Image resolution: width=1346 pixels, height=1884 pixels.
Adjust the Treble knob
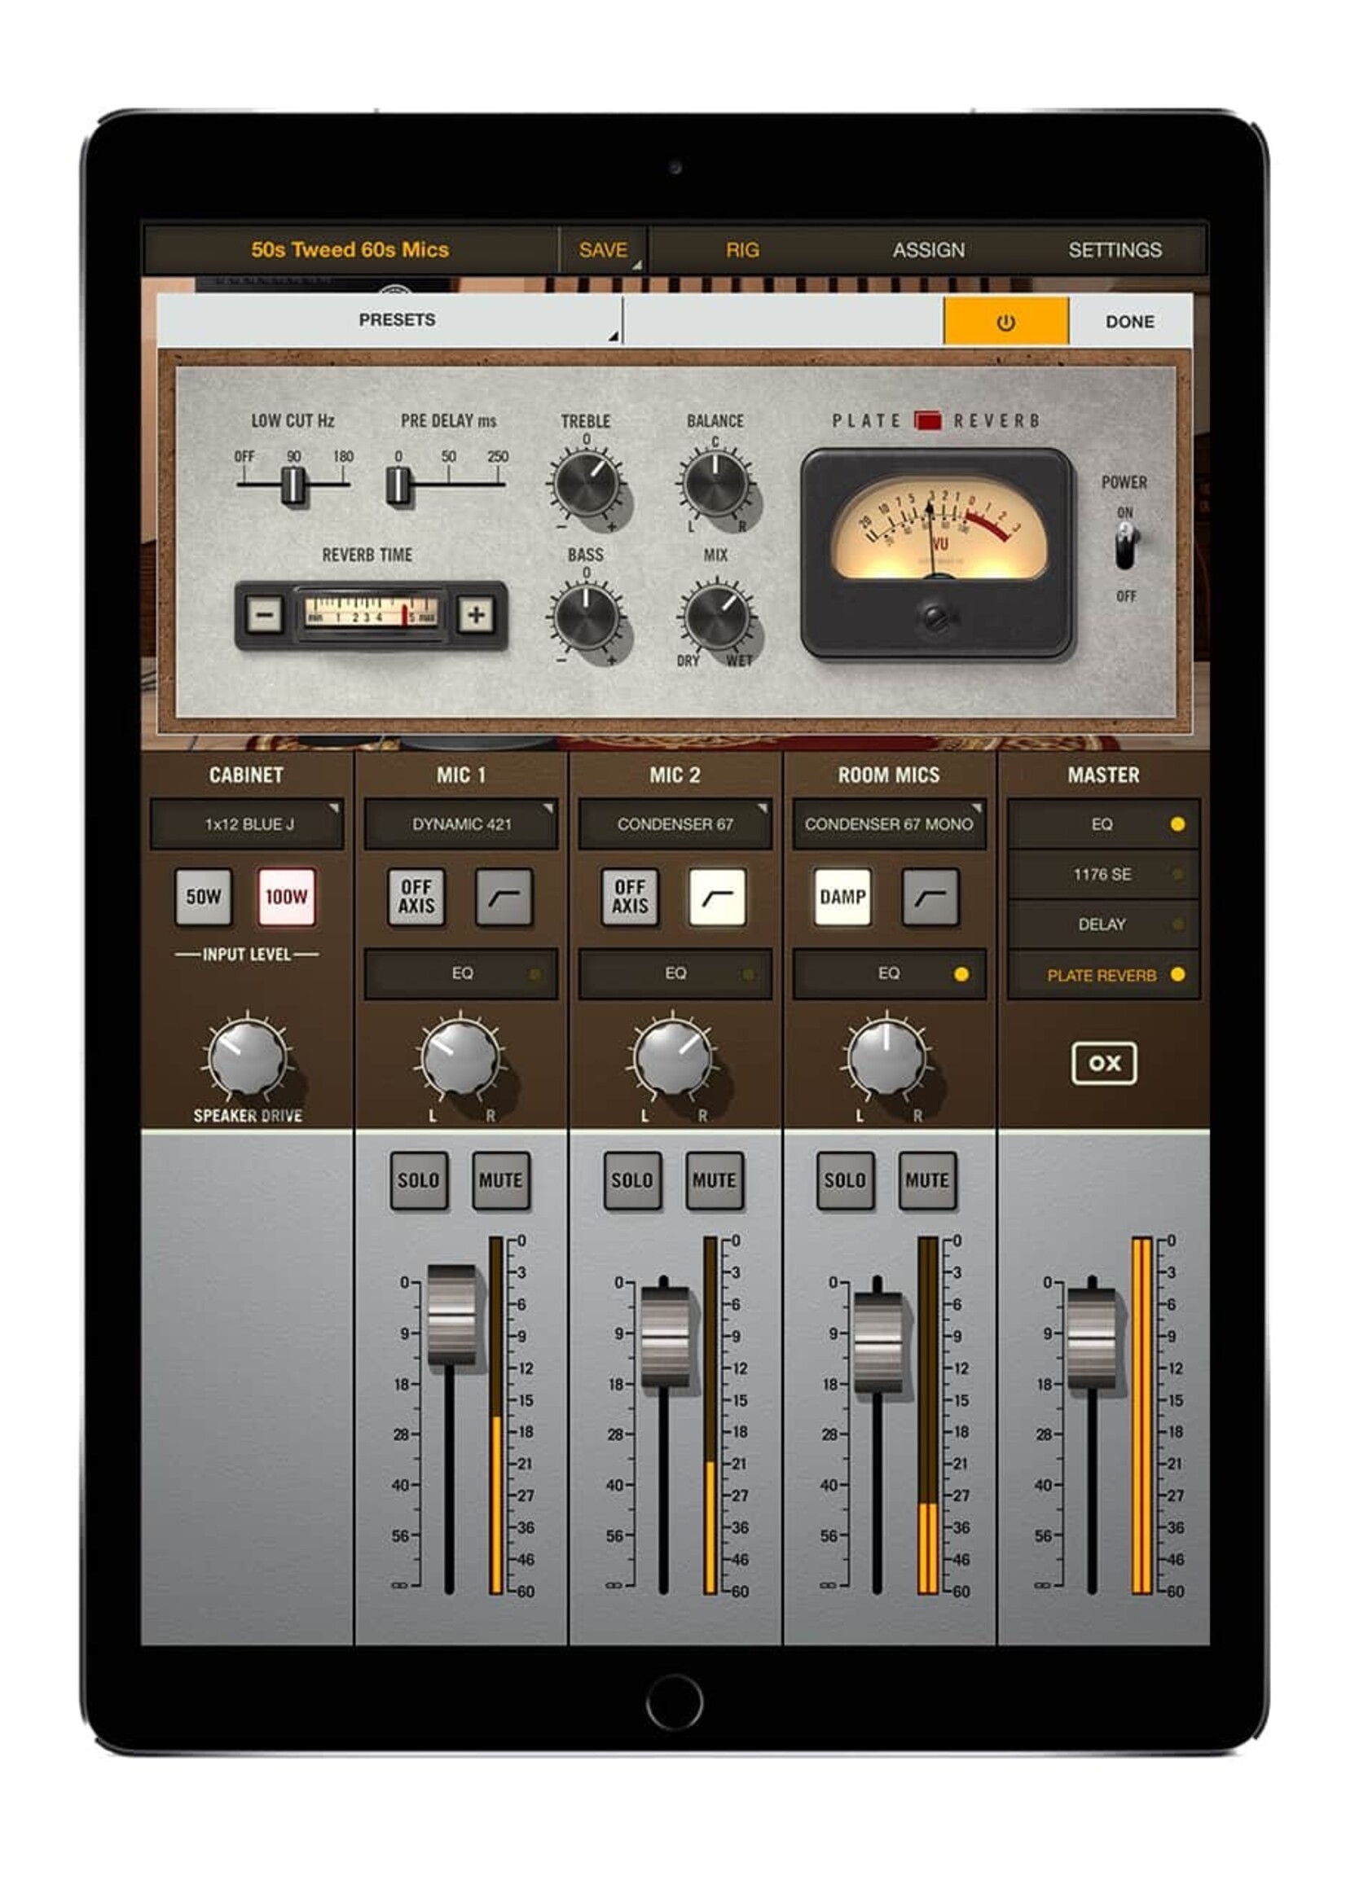(x=587, y=483)
